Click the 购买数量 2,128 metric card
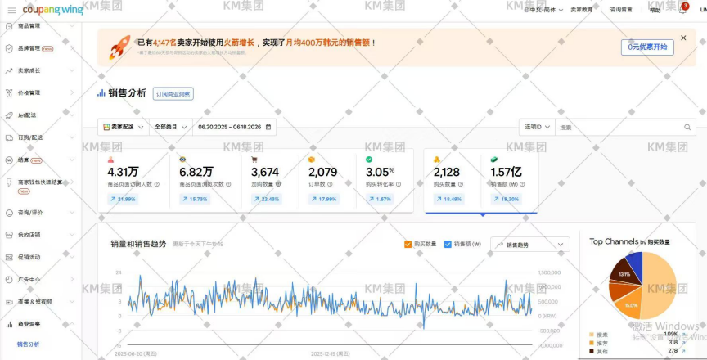This screenshot has height=360, width=707. [453, 181]
